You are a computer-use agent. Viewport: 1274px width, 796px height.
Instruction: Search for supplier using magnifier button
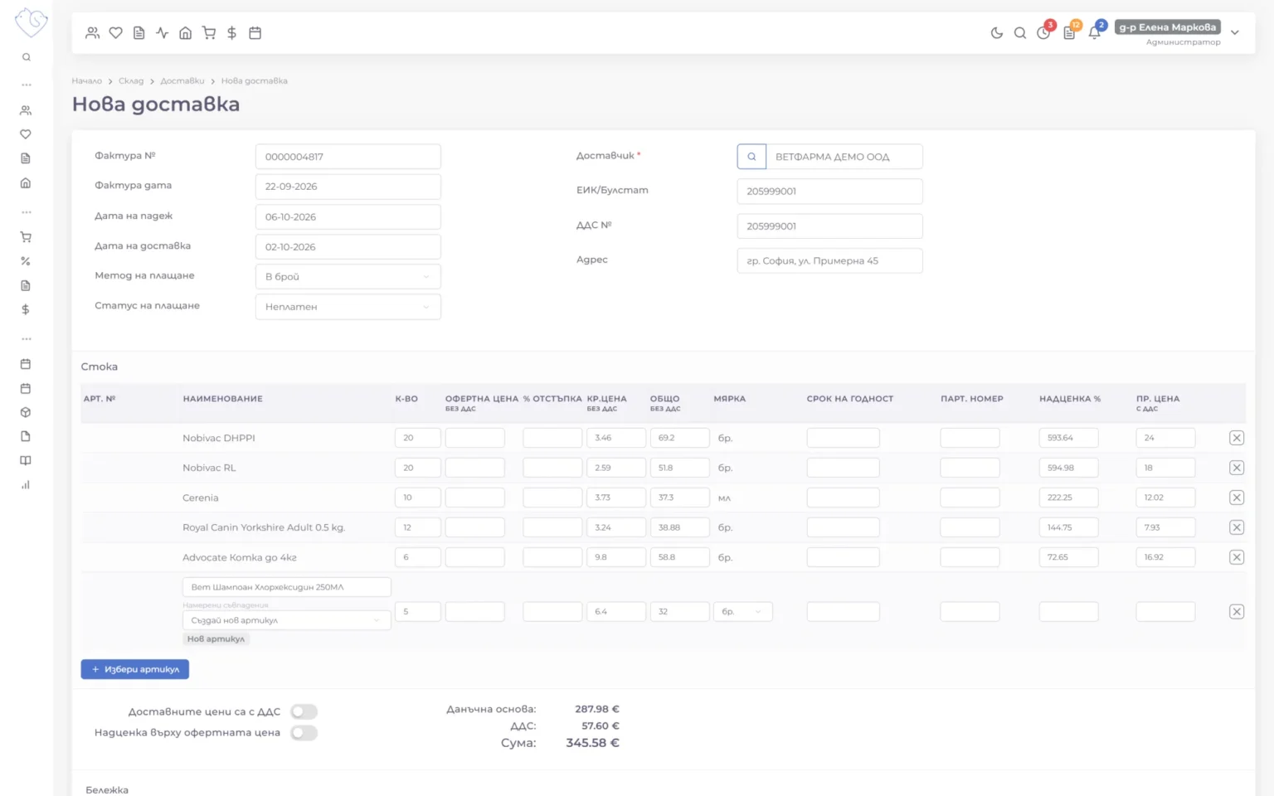751,157
